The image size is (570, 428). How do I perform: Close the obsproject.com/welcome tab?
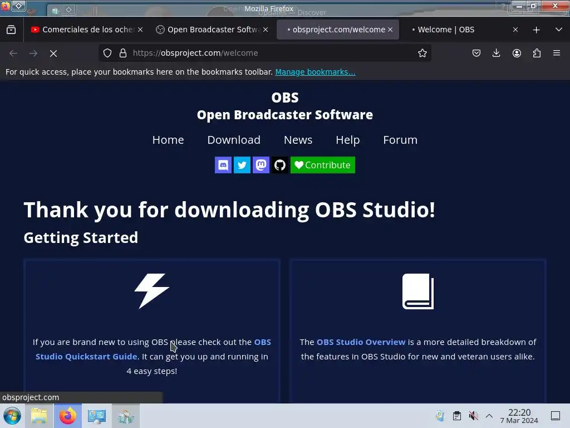pyautogui.click(x=390, y=30)
